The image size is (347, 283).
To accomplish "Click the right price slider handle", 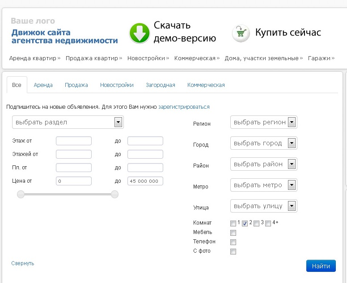I will (x=114, y=194).
